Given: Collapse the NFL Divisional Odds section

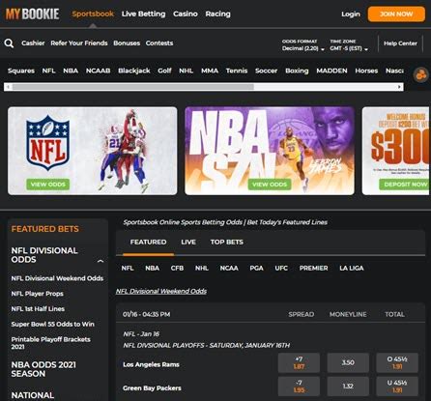Looking at the screenshot, I should pos(101,261).
